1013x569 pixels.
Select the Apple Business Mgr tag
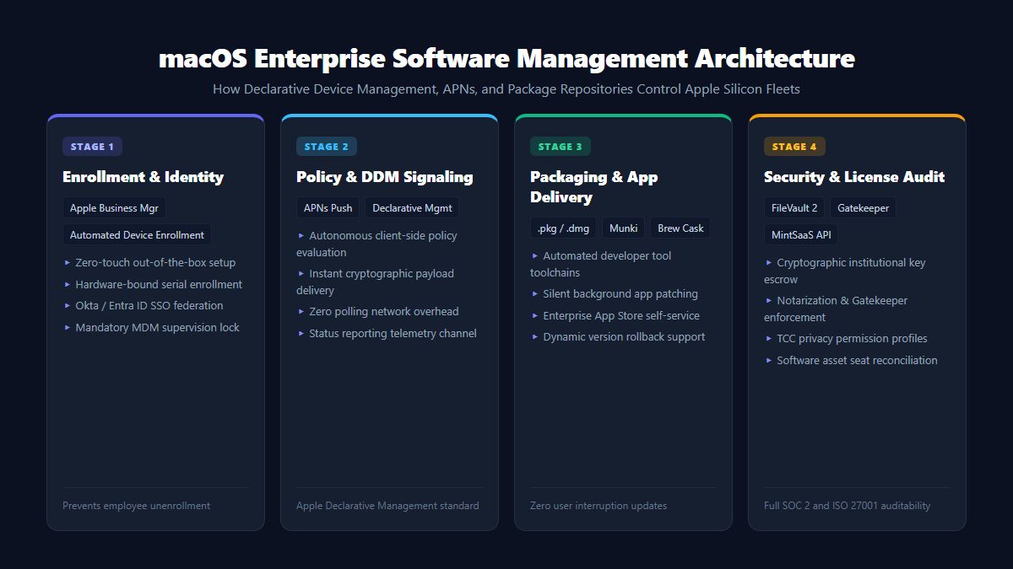(114, 208)
